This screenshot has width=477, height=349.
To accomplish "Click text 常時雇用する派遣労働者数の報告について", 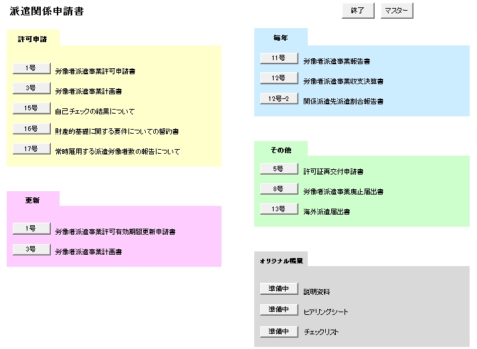I will [x=118, y=151].
